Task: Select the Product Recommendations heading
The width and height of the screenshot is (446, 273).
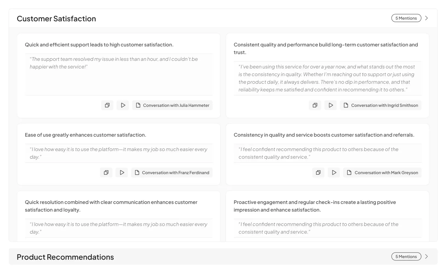Action: point(65,257)
